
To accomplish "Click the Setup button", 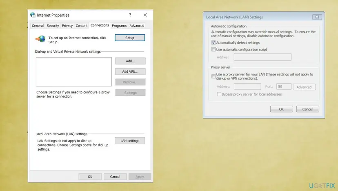I will [130, 38].
